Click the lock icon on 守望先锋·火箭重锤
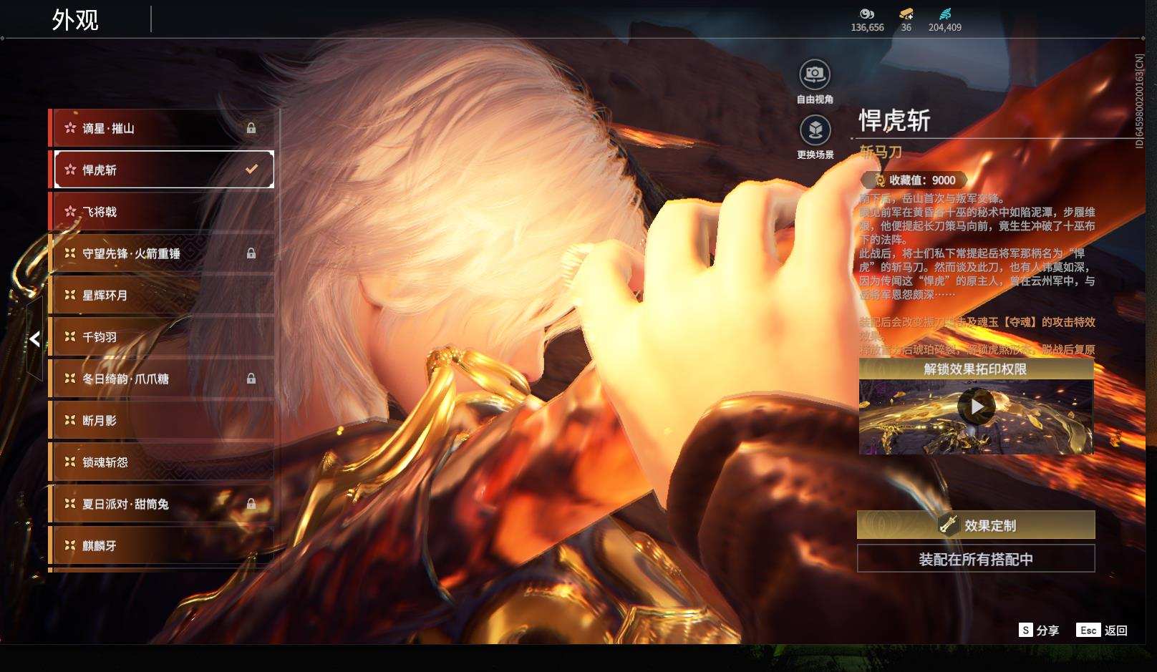 [x=251, y=253]
